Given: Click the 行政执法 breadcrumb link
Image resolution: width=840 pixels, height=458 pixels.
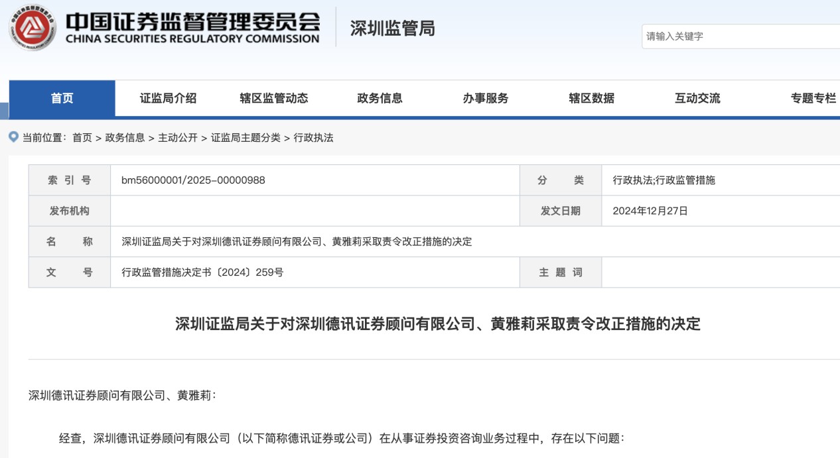Looking at the screenshot, I should [313, 138].
